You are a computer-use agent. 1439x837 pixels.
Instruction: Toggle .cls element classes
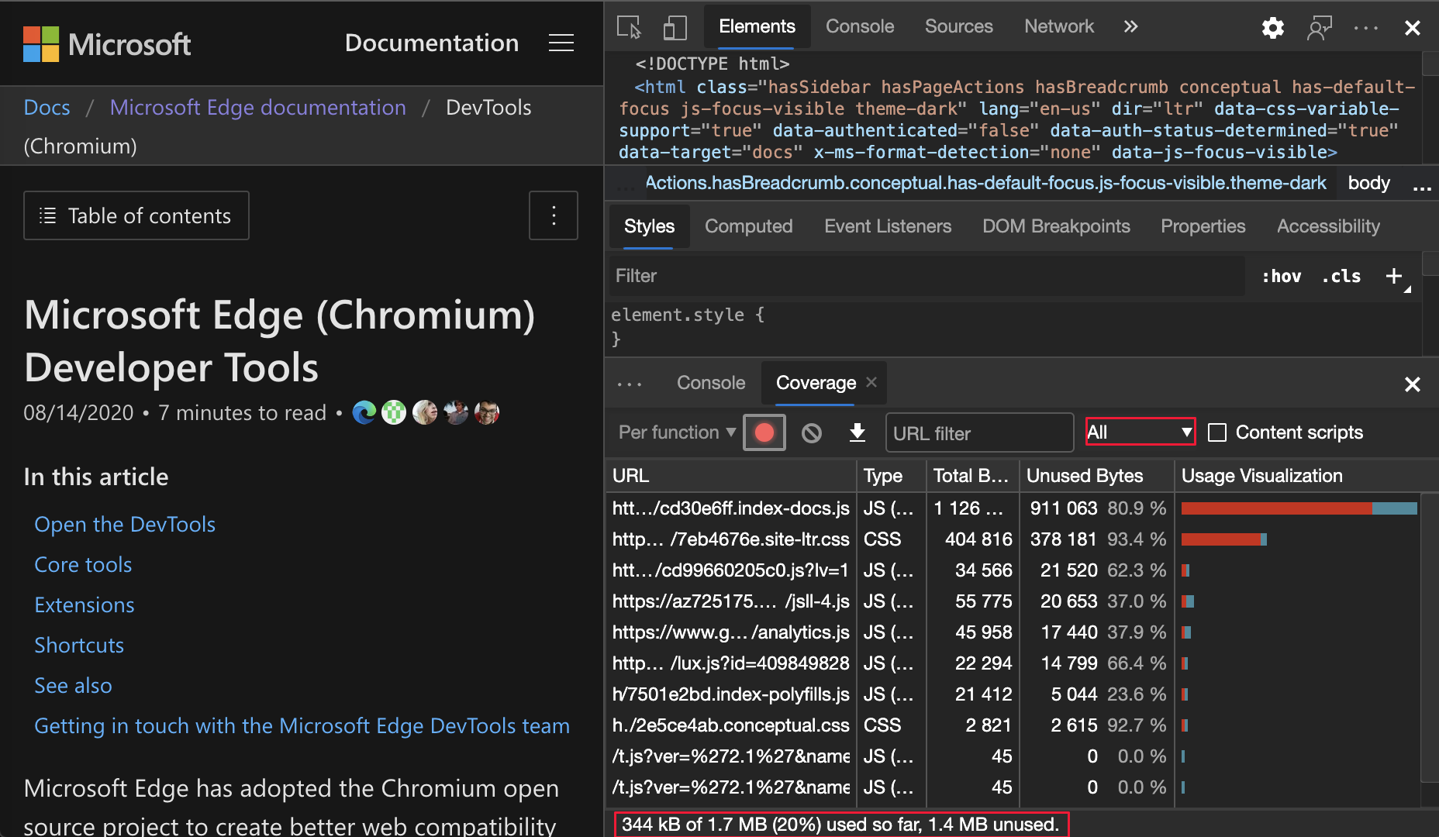pyautogui.click(x=1341, y=276)
